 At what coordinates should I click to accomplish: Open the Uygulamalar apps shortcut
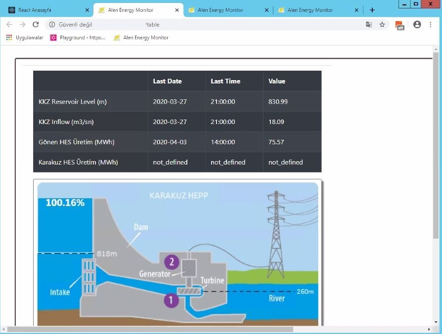click(25, 38)
